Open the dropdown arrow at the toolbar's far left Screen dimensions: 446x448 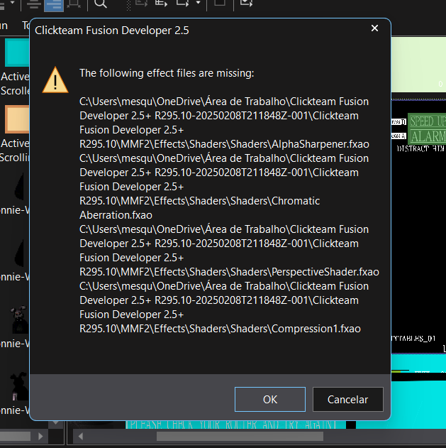(12, 3)
